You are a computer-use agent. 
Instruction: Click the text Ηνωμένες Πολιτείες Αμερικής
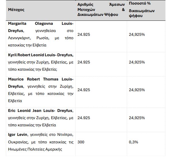tap(35, 149)
